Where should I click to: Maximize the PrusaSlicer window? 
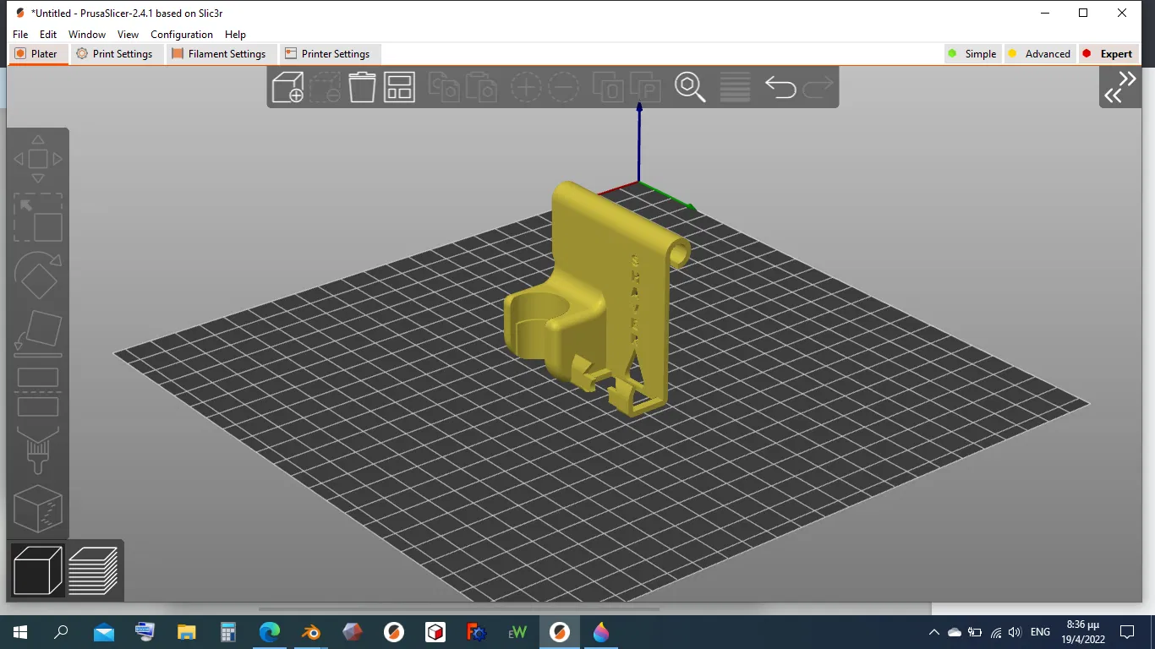click(x=1083, y=13)
